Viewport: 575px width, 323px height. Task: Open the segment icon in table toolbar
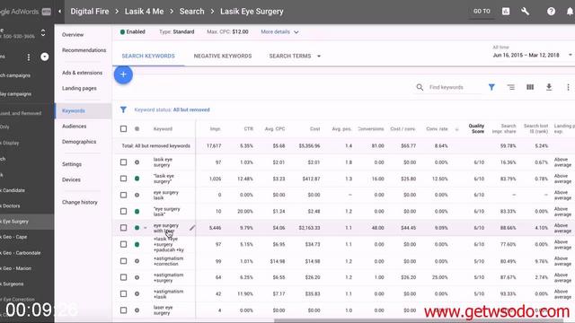(511, 87)
